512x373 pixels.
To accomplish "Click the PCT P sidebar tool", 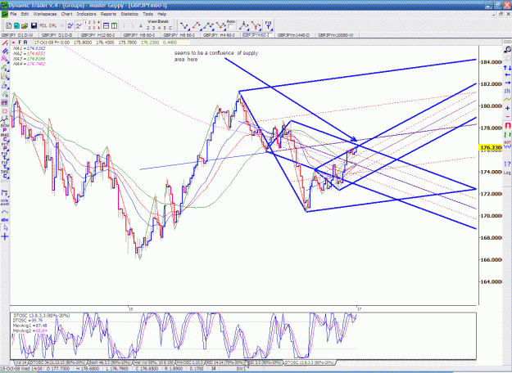I will (5, 146).
